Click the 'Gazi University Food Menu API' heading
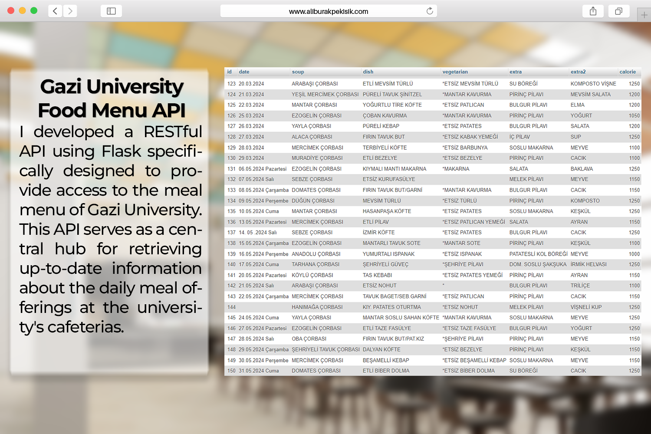 point(112,99)
